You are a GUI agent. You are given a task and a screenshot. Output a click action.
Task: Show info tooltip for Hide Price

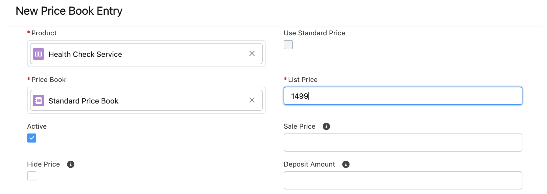71,164
